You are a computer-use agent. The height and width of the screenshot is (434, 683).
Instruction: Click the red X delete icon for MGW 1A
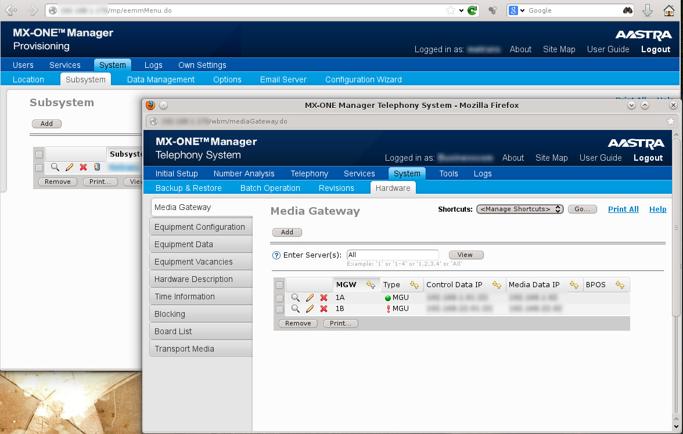323,298
